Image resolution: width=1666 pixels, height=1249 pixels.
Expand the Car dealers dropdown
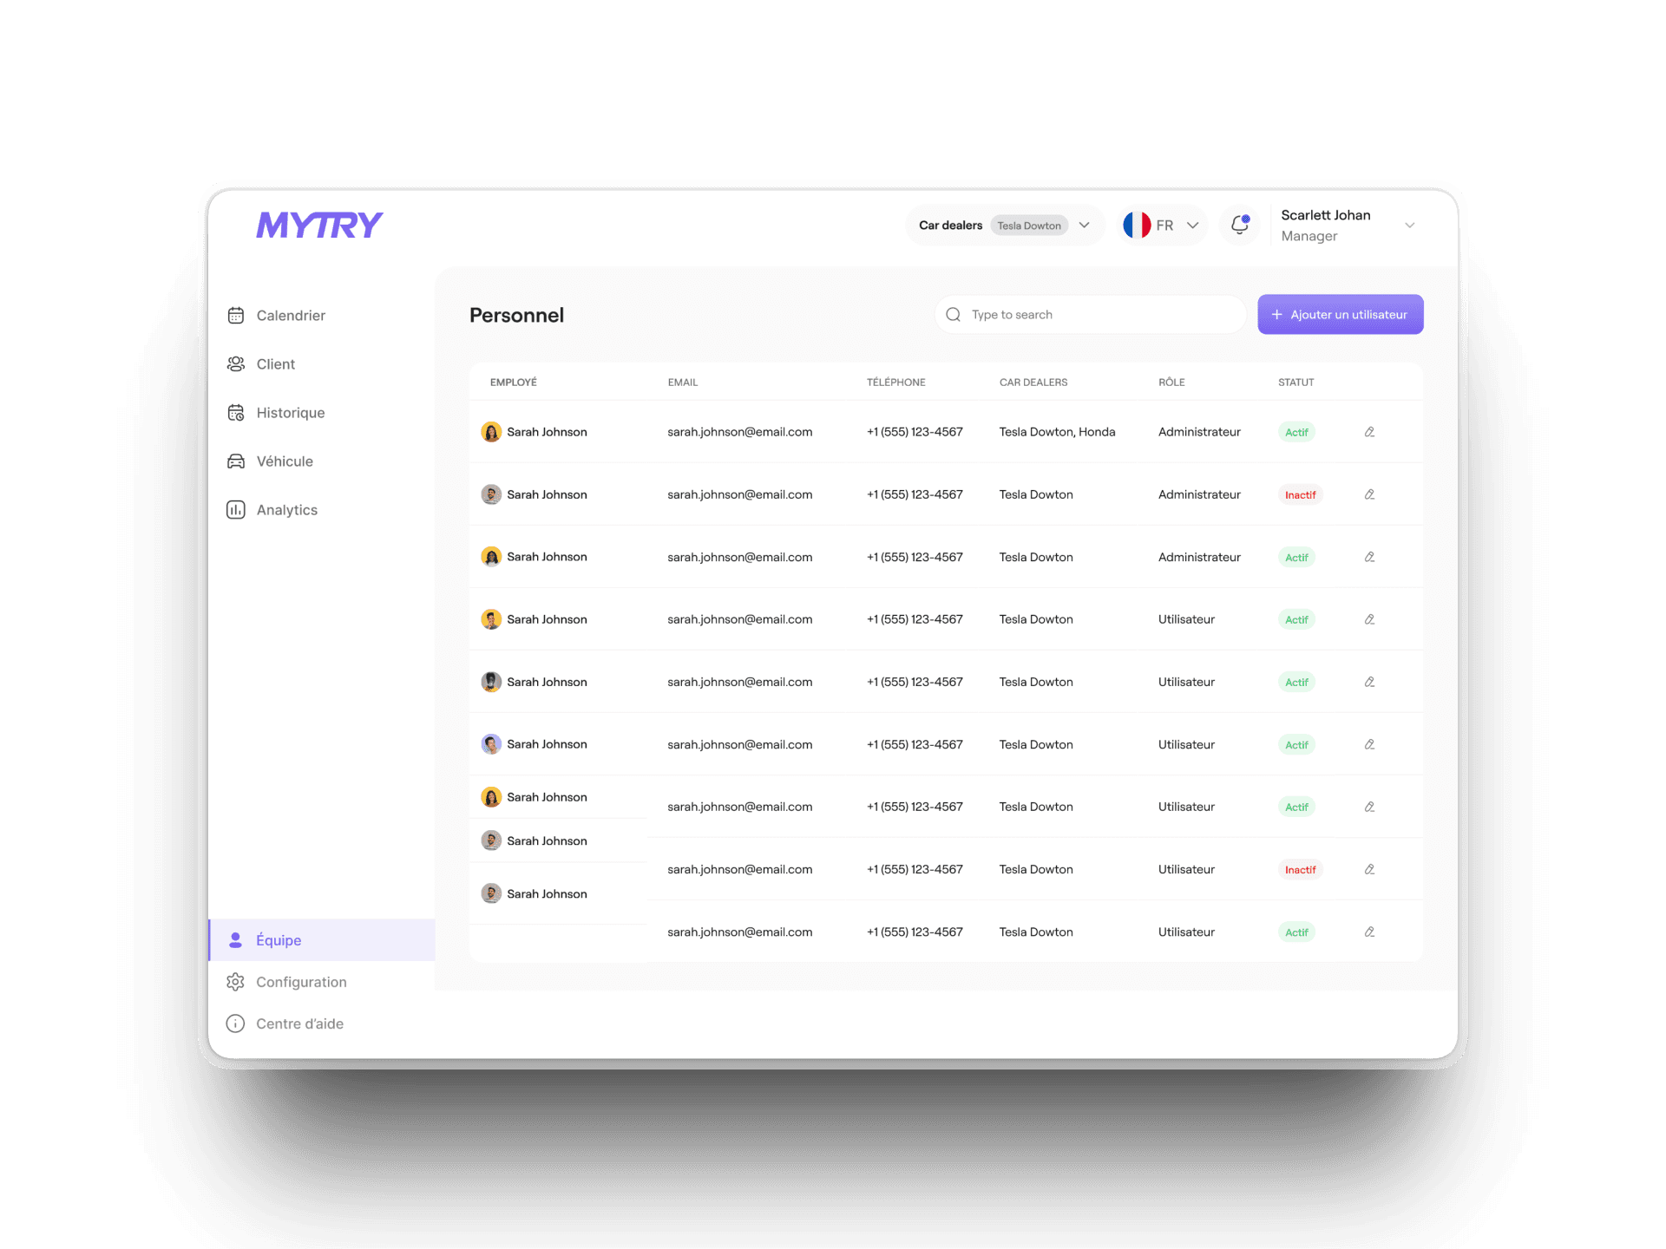1085,226
